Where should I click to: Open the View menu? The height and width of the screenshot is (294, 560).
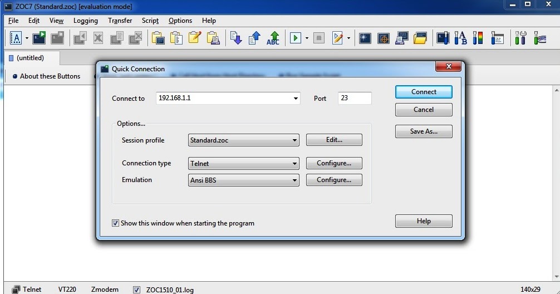point(56,21)
